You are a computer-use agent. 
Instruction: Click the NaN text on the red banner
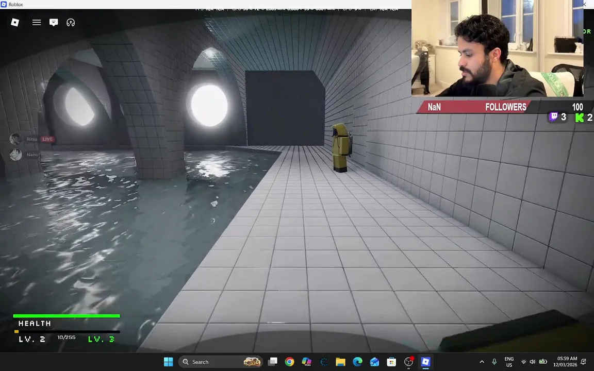pos(434,107)
